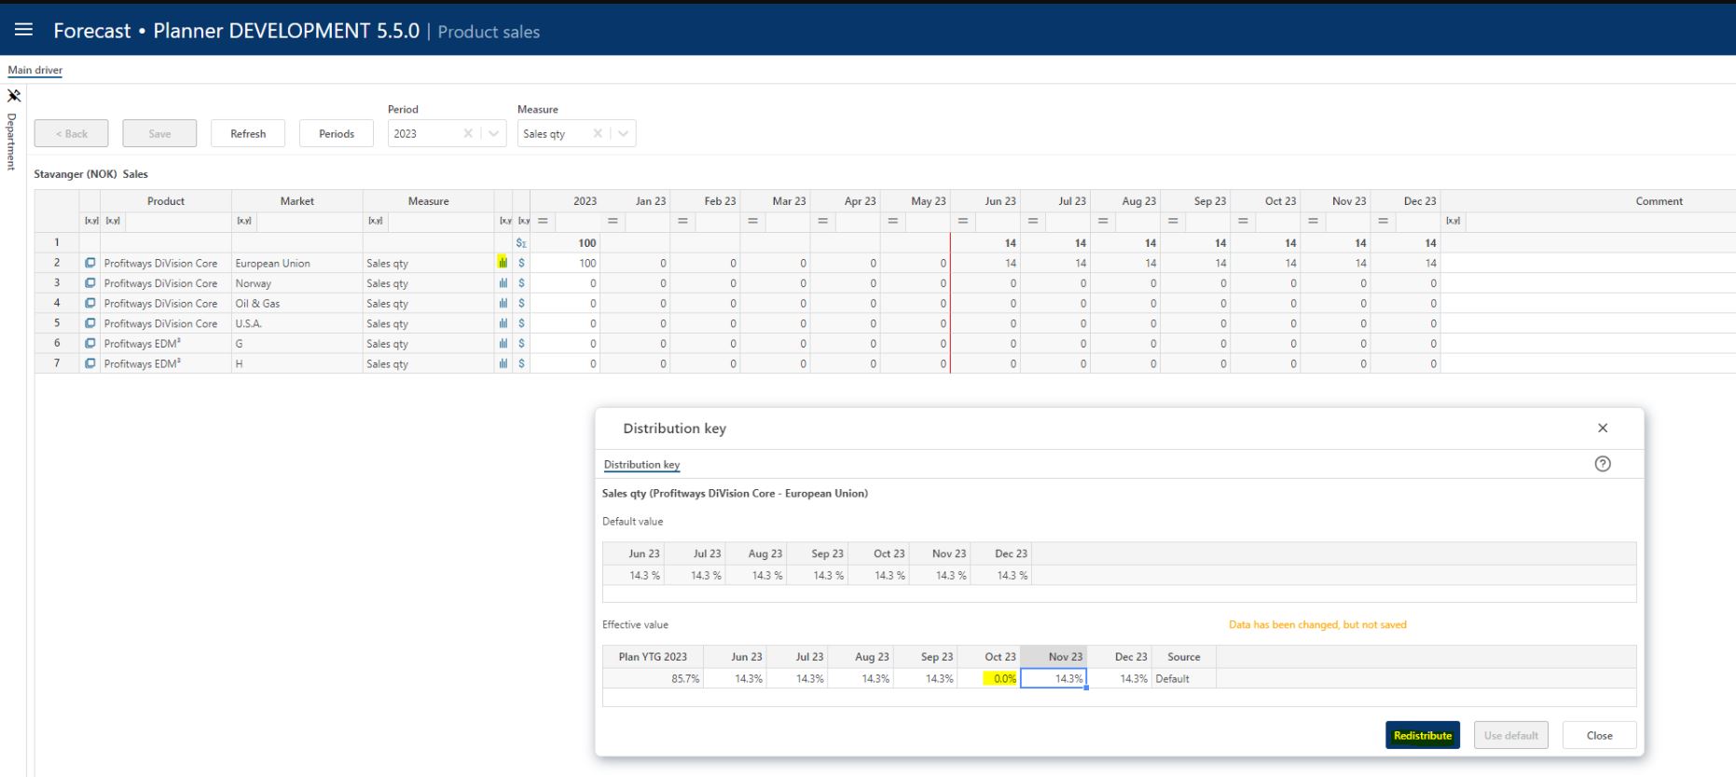Viewport: 1736px width, 777px height.
Task: Click dollar icon in Norway row
Action: pos(521,283)
